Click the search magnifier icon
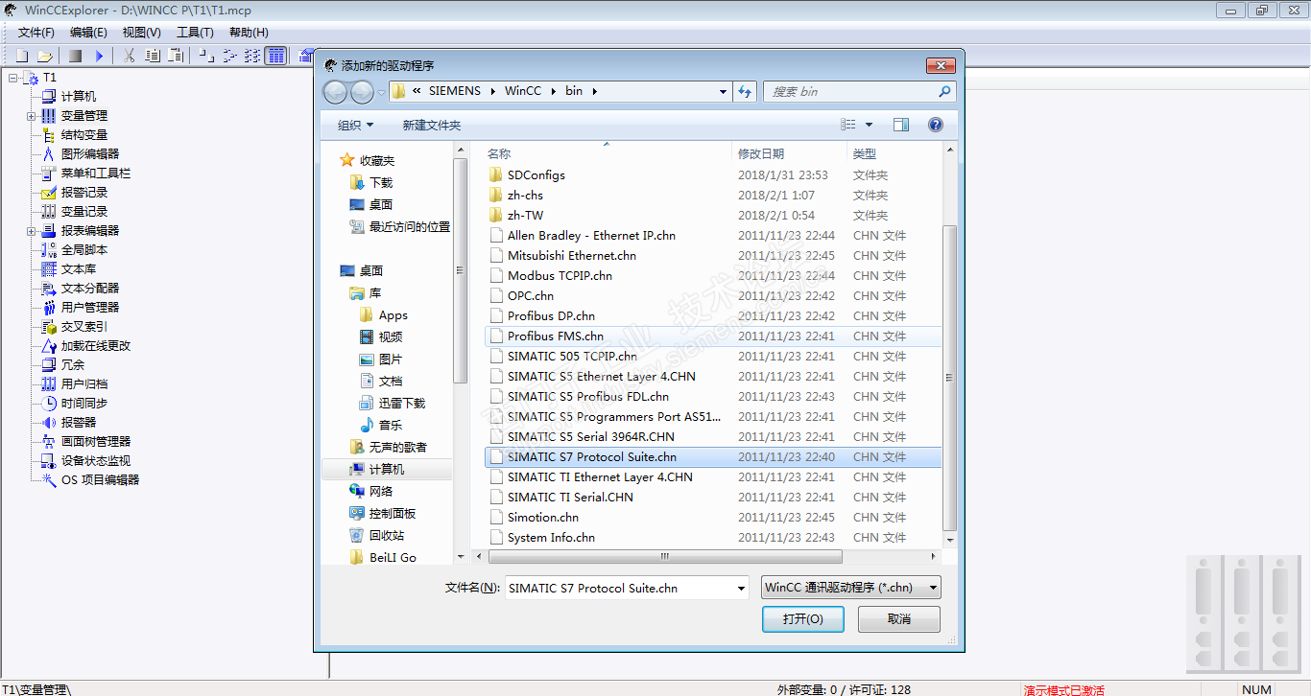This screenshot has width=1311, height=696. (944, 92)
